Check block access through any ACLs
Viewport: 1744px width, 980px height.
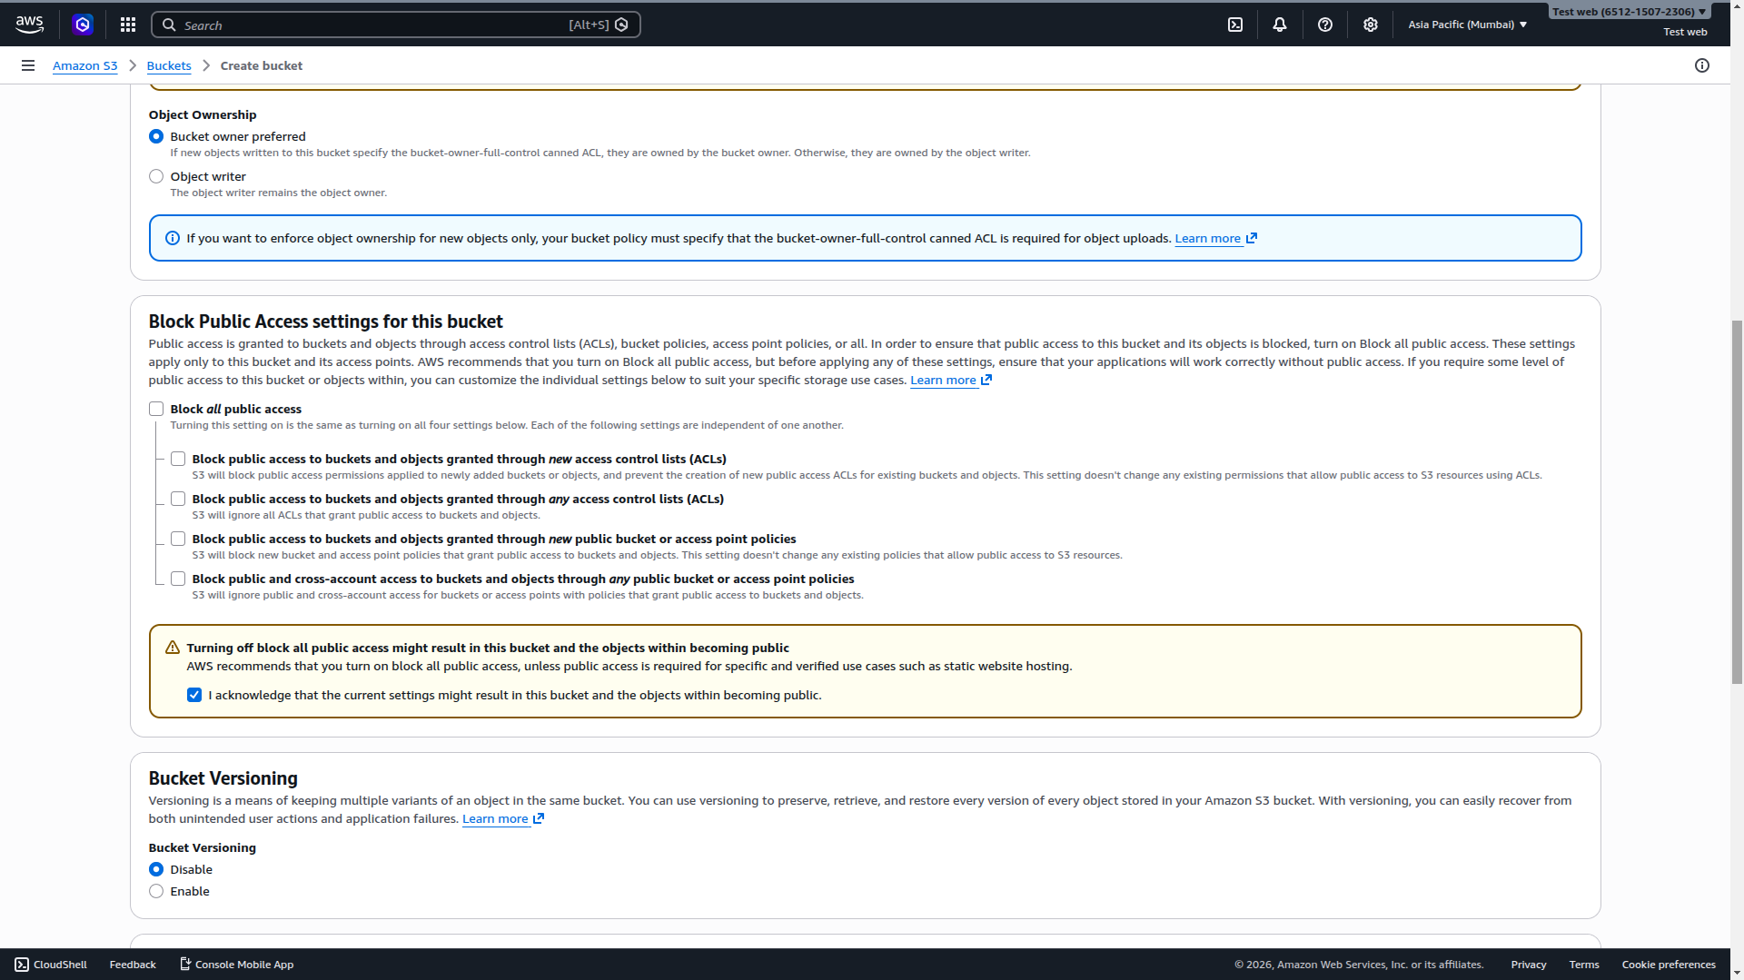[x=178, y=499]
